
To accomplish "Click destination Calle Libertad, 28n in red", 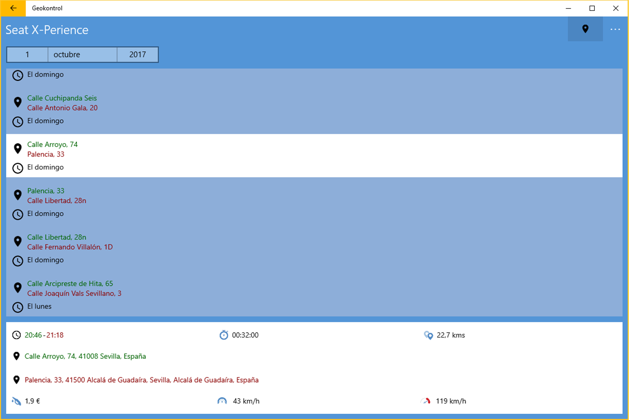I will pyautogui.click(x=57, y=201).
